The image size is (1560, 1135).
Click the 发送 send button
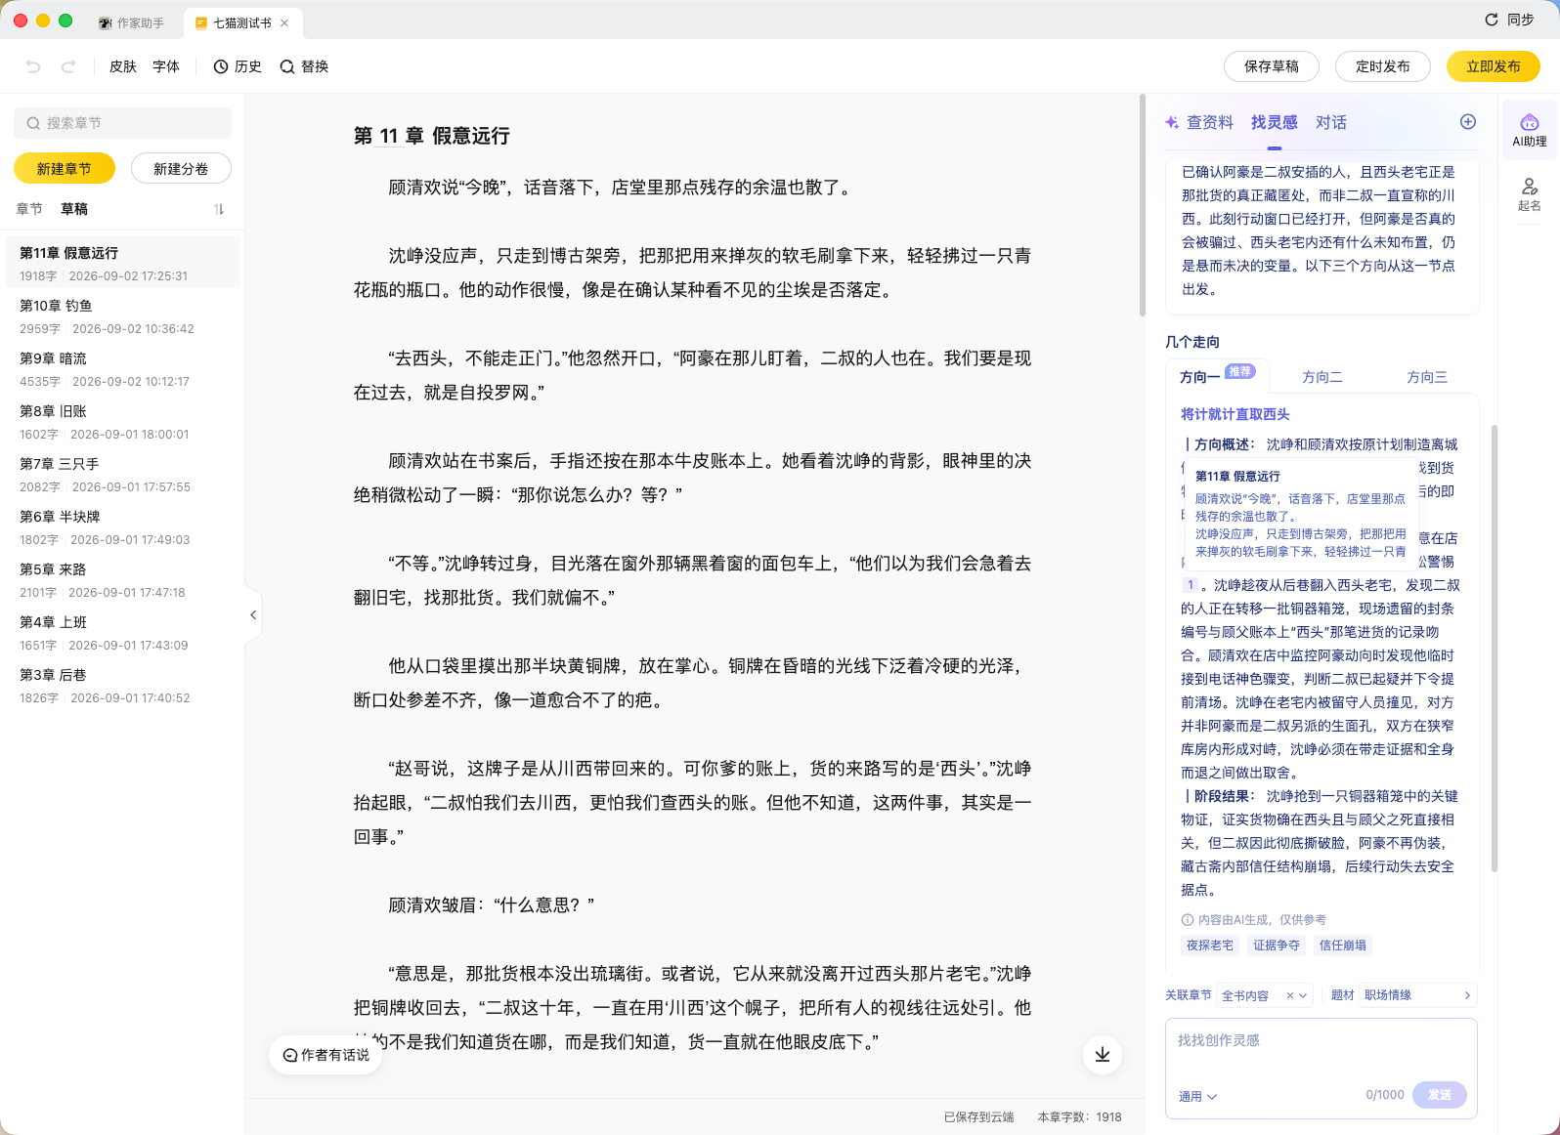pyautogui.click(x=1440, y=1095)
